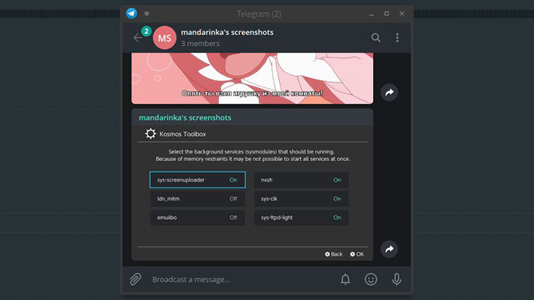
Task: Attach a file with the paperclip icon
Action: [135, 279]
